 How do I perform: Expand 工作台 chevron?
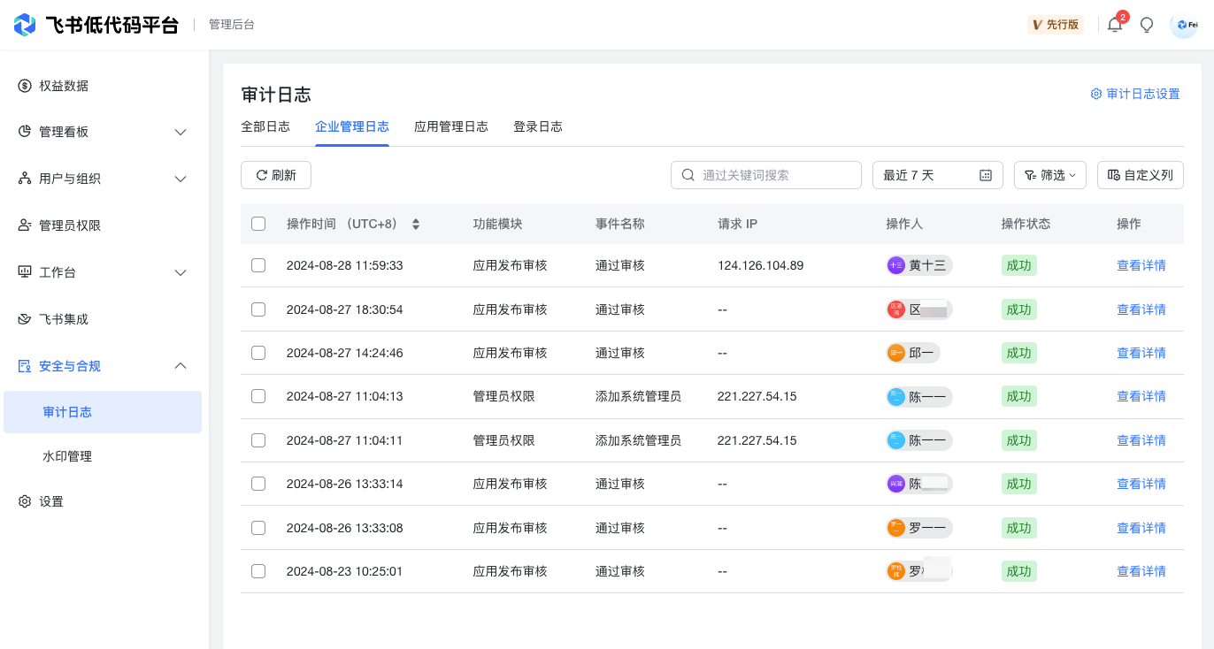pyautogui.click(x=181, y=272)
